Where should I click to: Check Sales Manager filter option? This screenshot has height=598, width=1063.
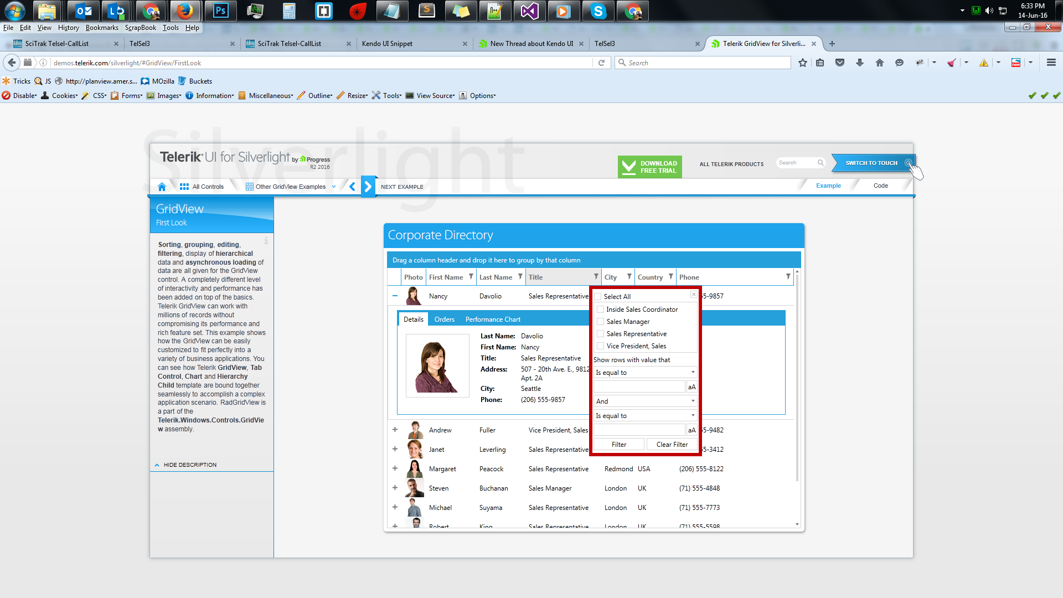pos(601,322)
